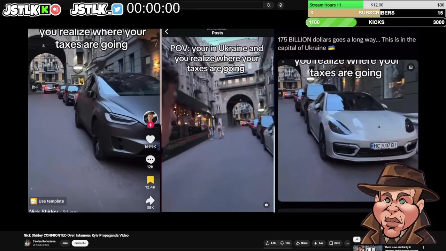
Task: Open the white Porsche tweet image
Action: coord(348,130)
